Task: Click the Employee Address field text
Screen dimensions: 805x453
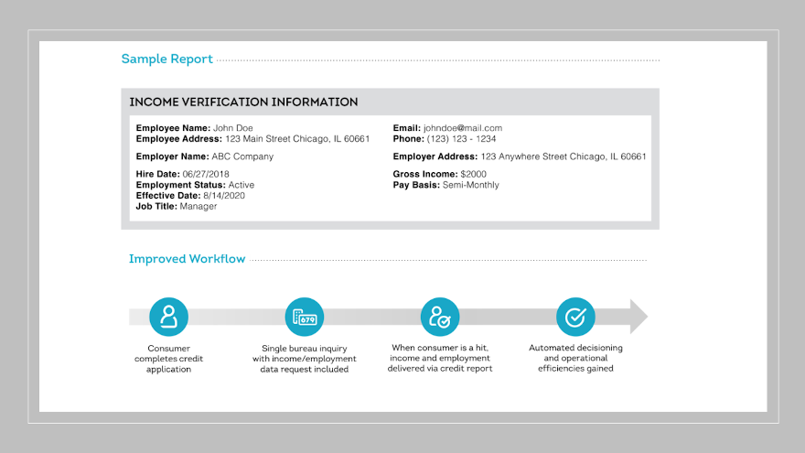Action: [252, 139]
